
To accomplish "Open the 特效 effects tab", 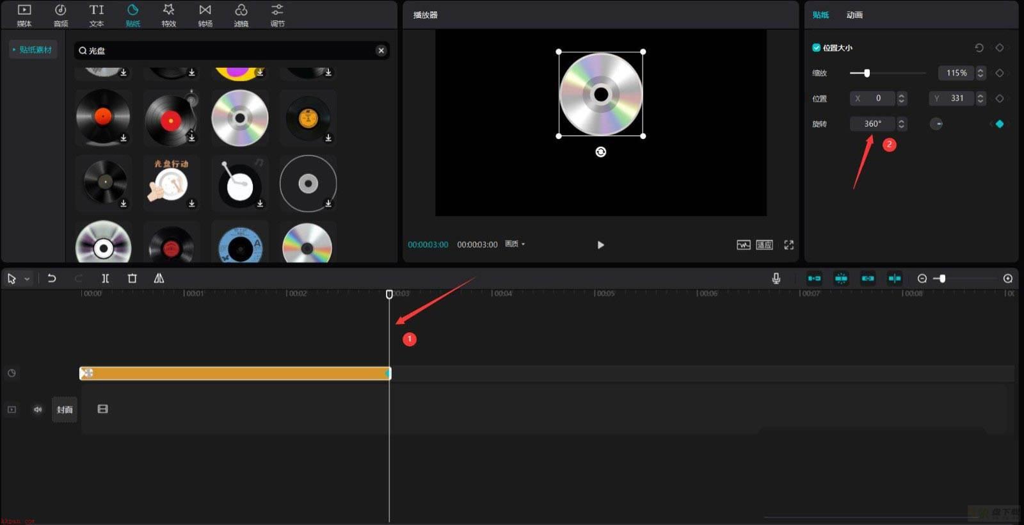I will pos(169,15).
